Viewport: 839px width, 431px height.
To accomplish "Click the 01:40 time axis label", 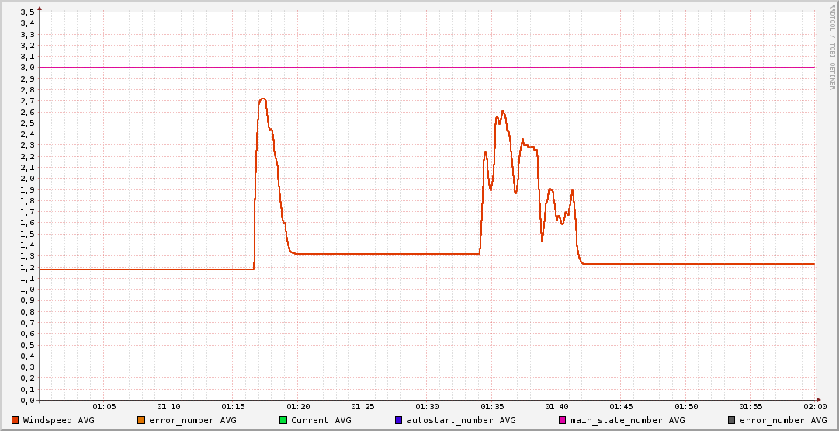I will [x=556, y=408].
